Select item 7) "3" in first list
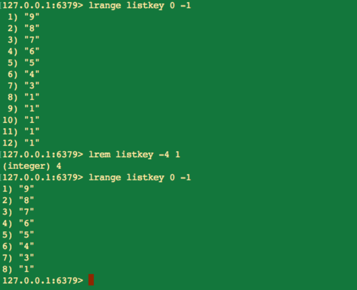Viewport: 357px width, 290px height. 23,86
